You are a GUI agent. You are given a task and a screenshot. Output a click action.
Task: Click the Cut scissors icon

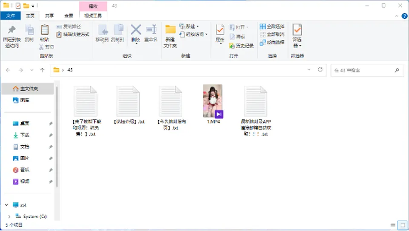(x=41, y=47)
